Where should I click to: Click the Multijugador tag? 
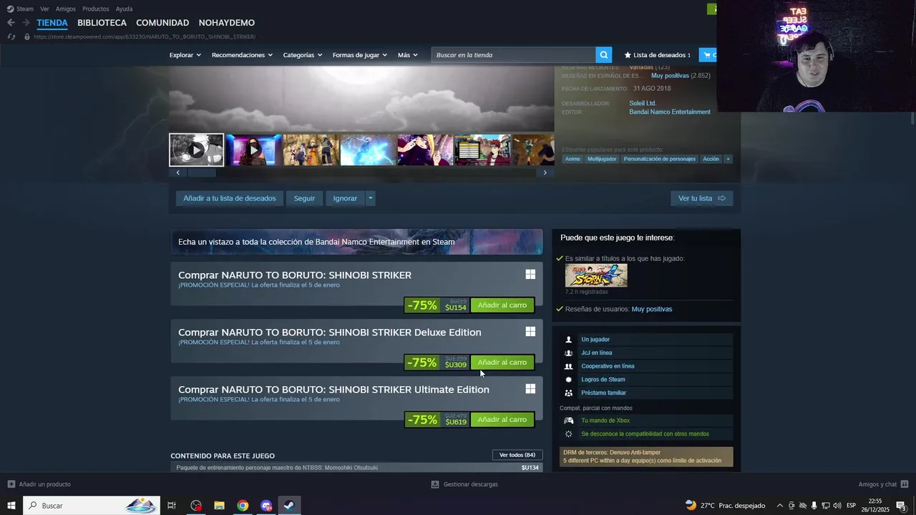[x=602, y=159]
